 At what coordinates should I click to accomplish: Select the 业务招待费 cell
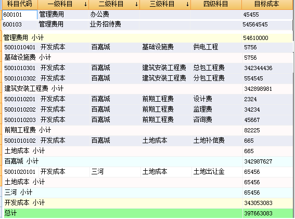[x=114, y=24]
